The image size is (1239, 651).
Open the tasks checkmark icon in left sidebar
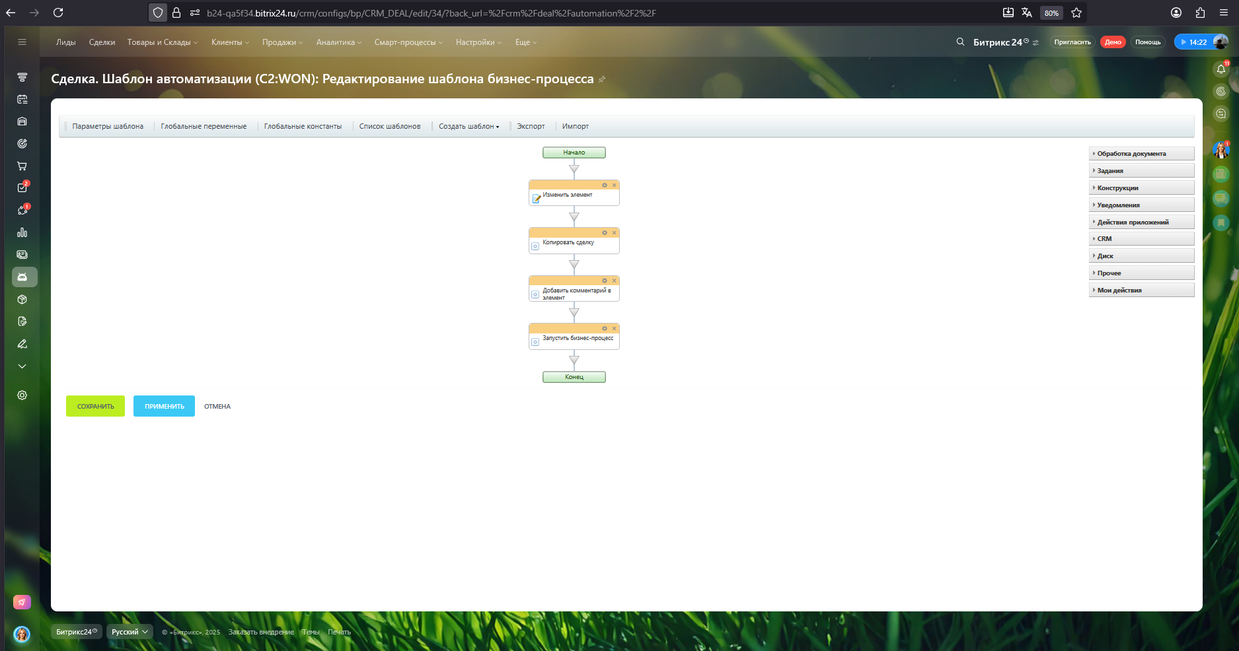pos(22,188)
